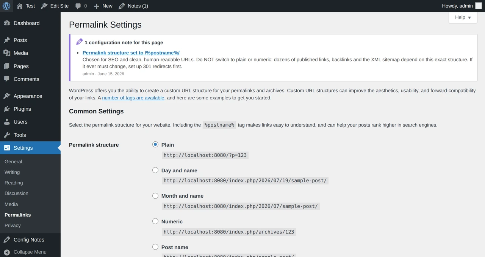
Task: Select the Month and name permalink option
Action: click(155, 196)
